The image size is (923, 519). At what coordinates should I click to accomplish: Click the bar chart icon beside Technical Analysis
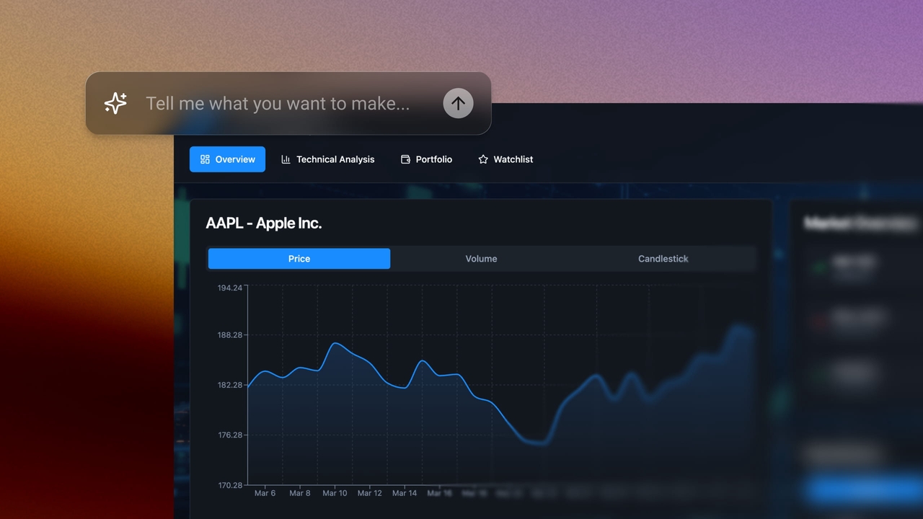click(286, 159)
